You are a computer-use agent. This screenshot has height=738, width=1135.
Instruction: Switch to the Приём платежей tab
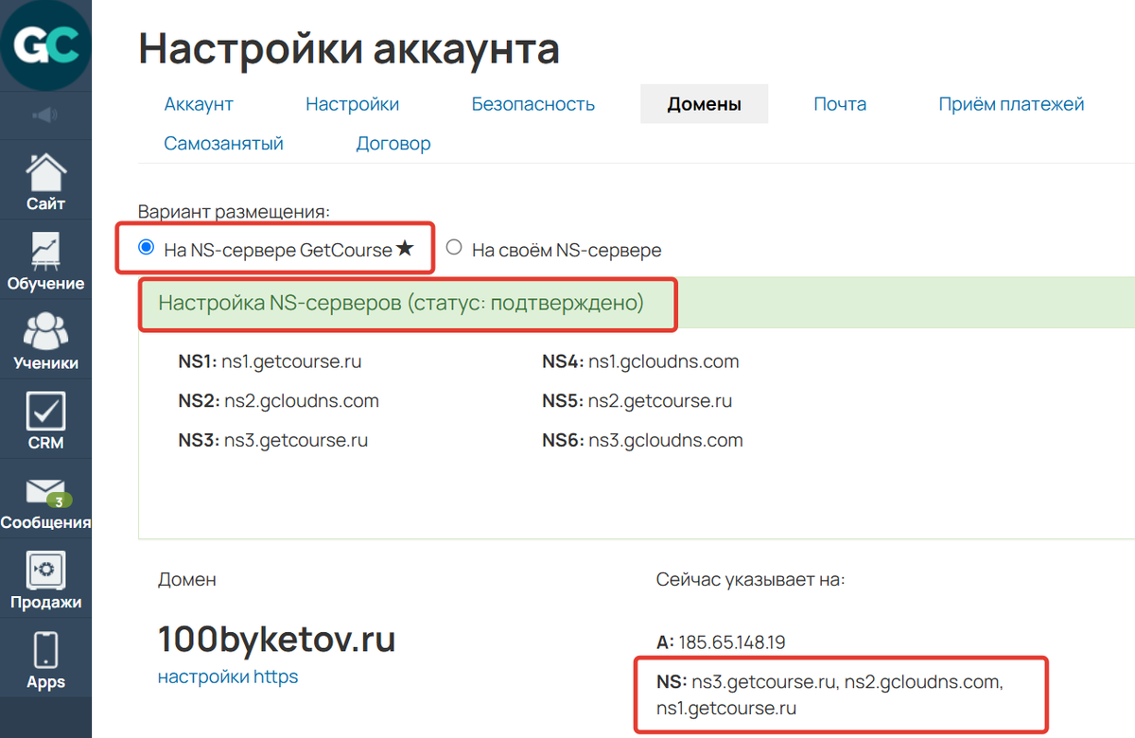point(1011,104)
